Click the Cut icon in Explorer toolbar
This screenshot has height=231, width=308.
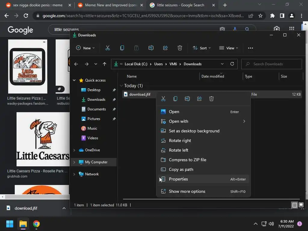pyautogui.click(x=107, y=48)
